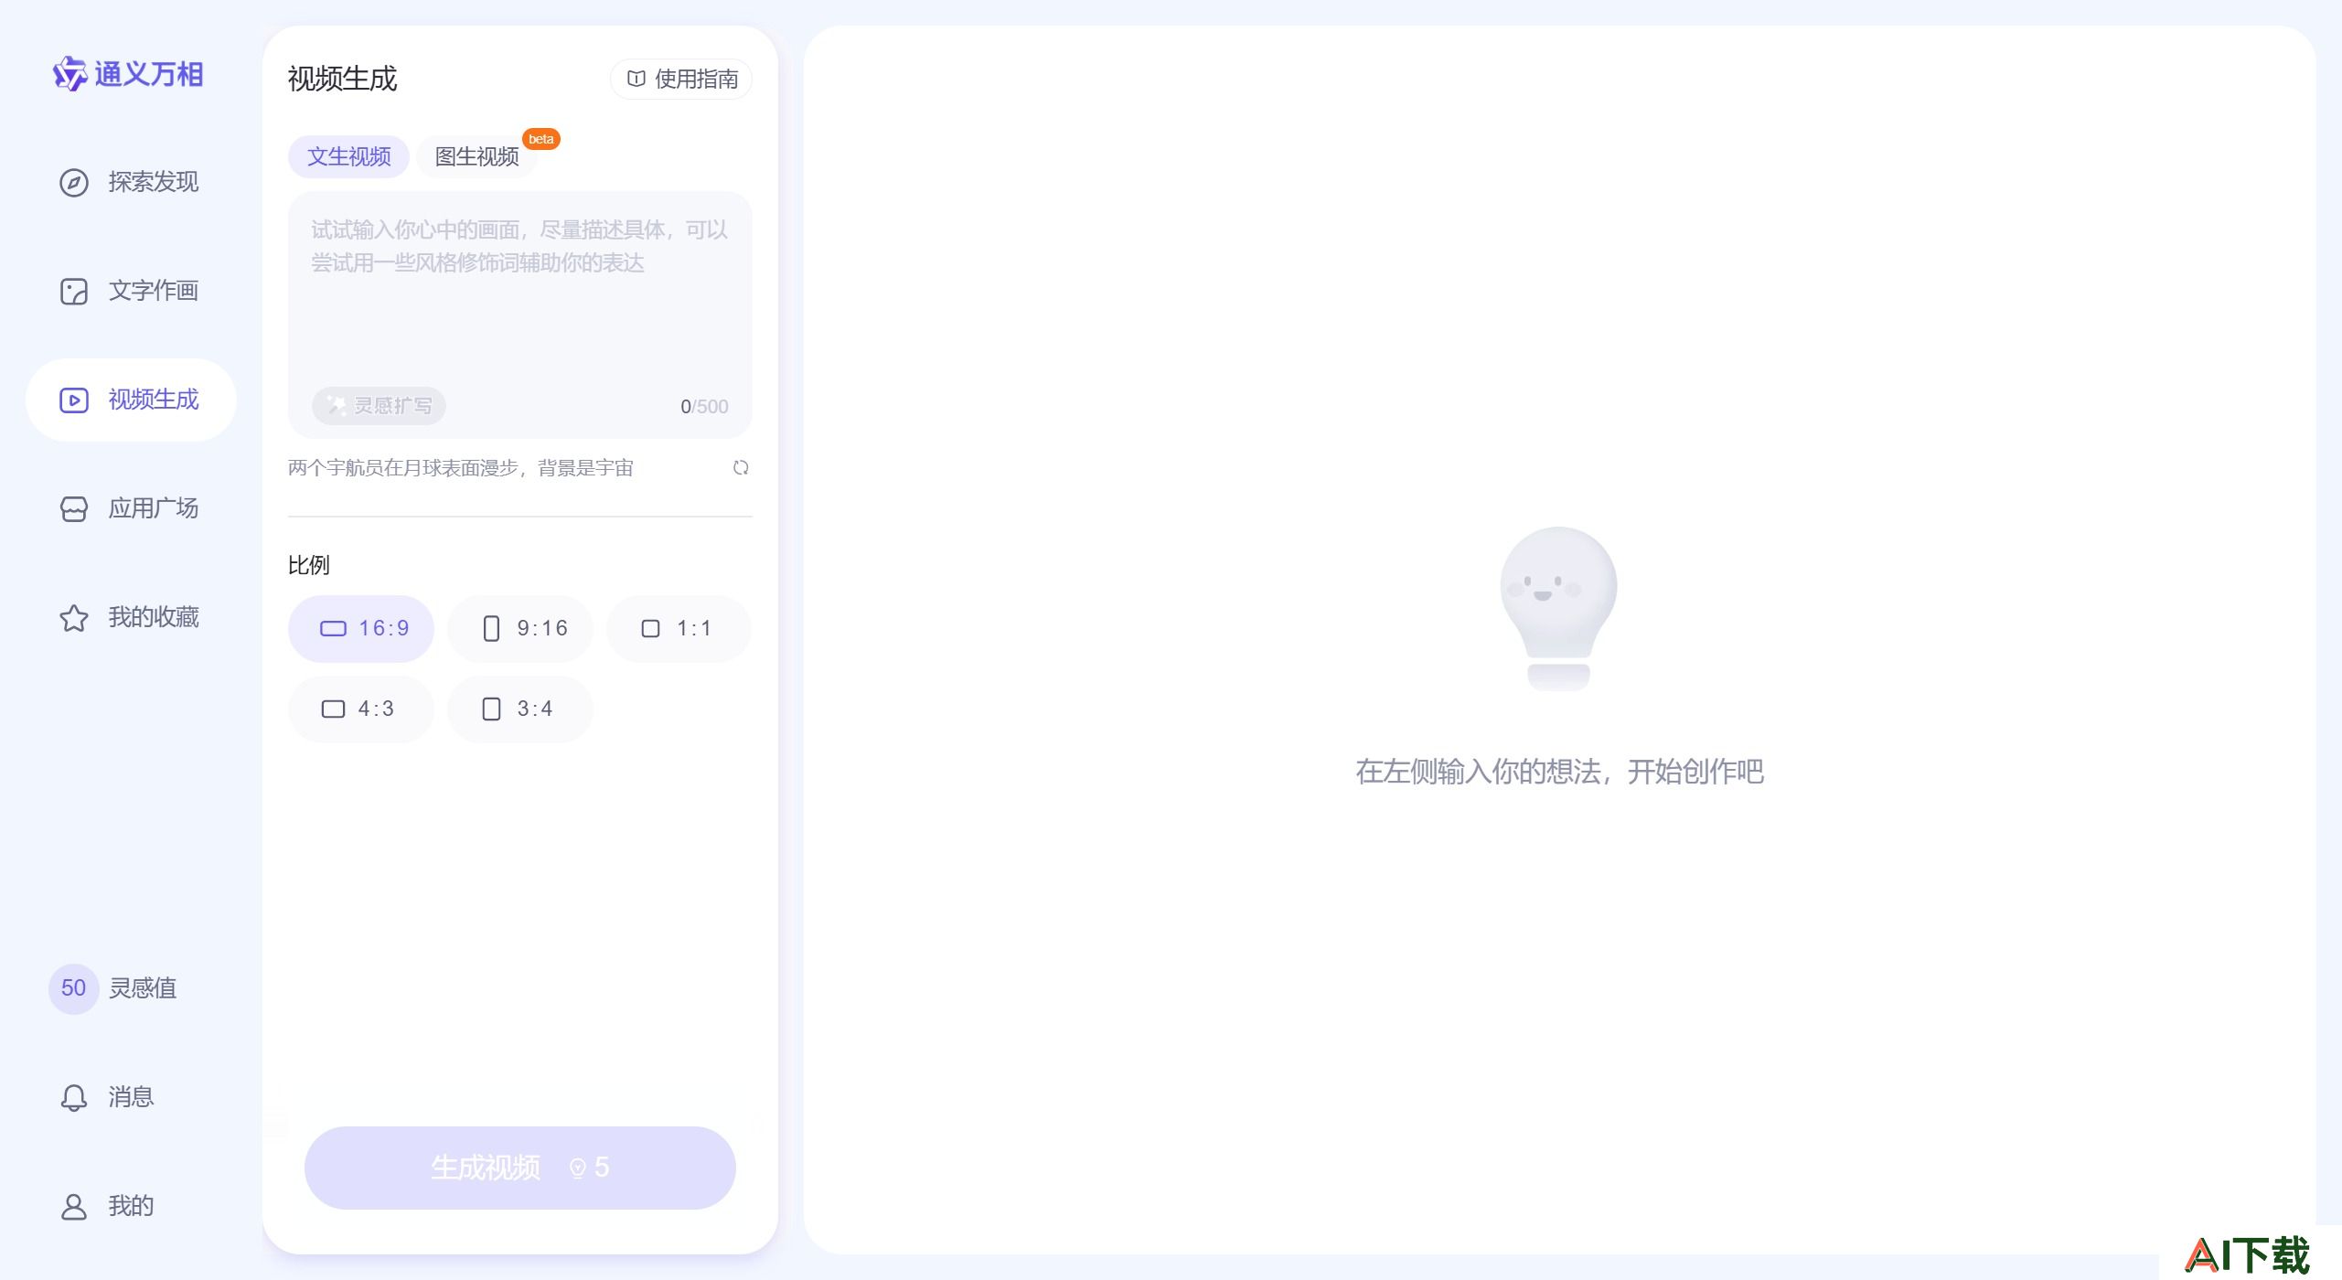Switch to 文生视频 tab

(x=348, y=156)
